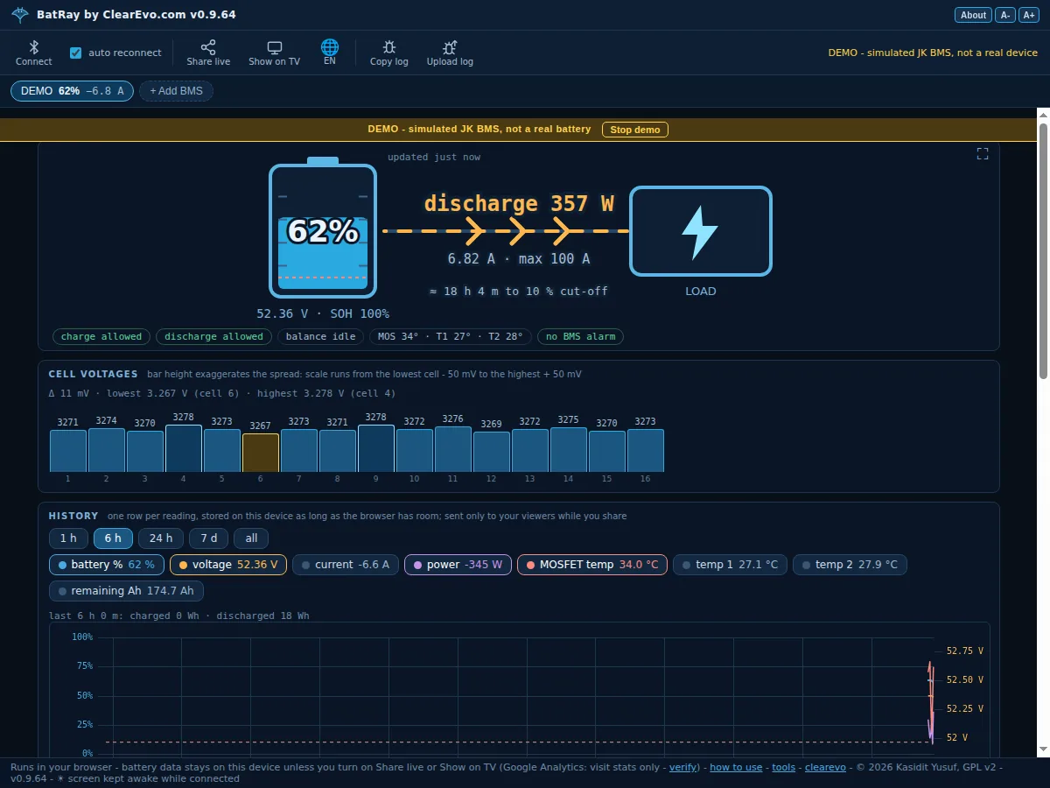Open the clearevo footer link

pyautogui.click(x=825, y=767)
